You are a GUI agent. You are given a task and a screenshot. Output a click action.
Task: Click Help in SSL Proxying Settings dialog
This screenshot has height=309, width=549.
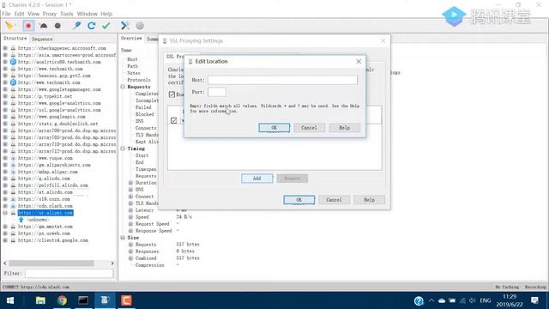point(370,200)
